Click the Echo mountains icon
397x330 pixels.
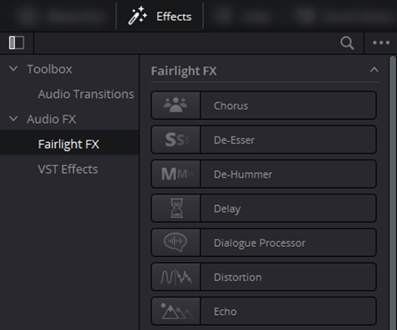point(176,311)
